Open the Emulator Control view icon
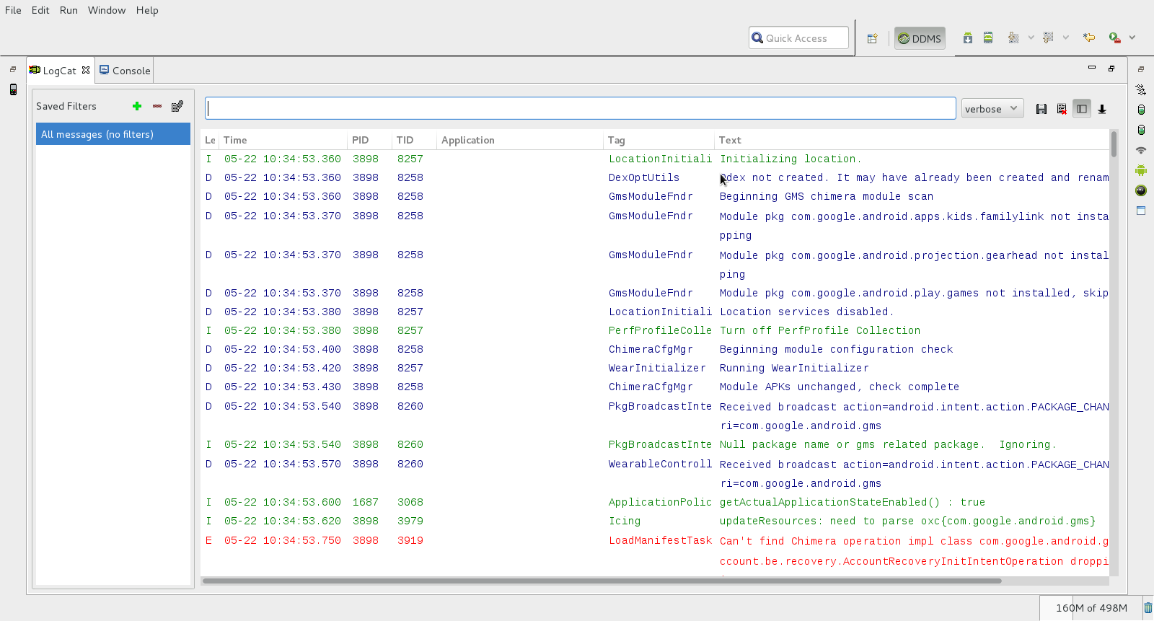This screenshot has height=621, width=1154. [x=1141, y=190]
